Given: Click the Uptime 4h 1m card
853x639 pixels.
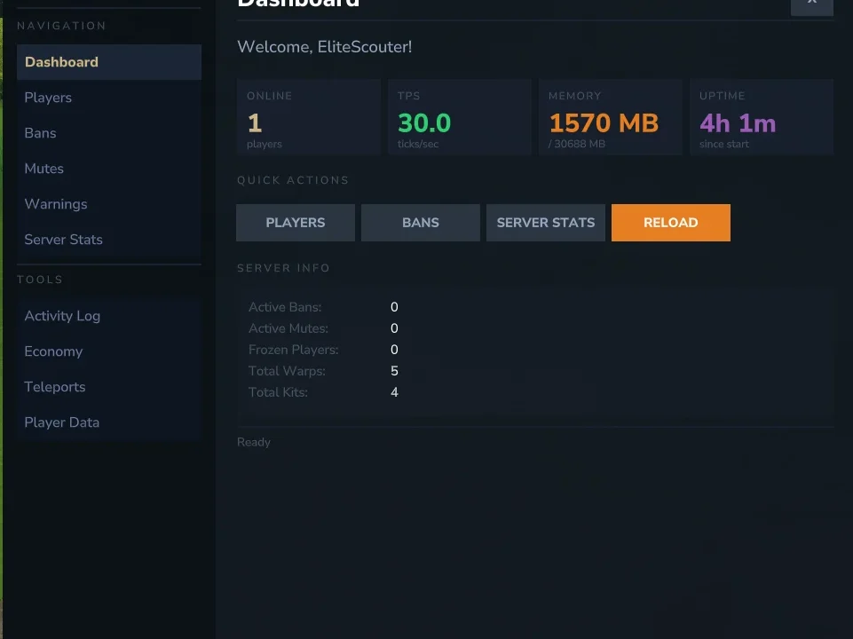Looking at the screenshot, I should pos(762,117).
